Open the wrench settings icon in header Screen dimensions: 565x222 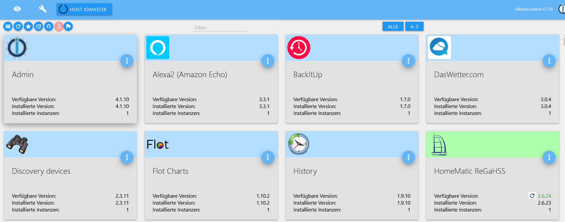42,9
